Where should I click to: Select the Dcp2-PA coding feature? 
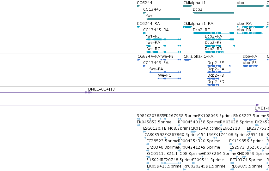coord(219,72)
